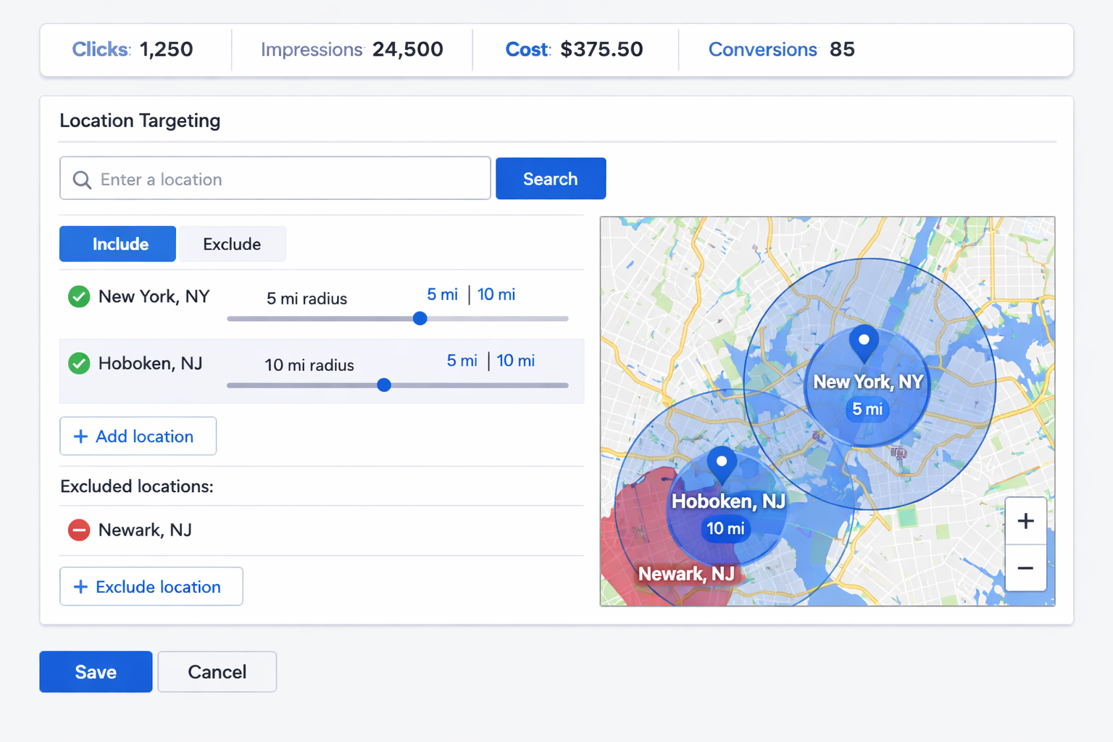Click the Search button
The height and width of the screenshot is (742, 1113).
(550, 178)
